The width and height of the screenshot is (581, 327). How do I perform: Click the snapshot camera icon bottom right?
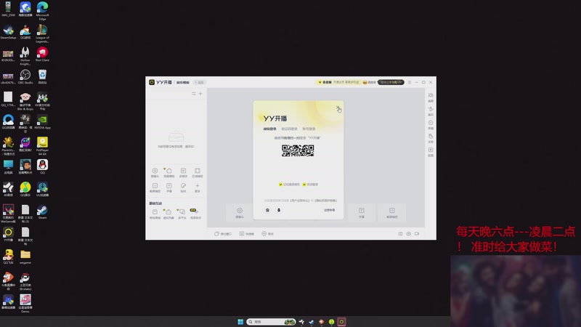click(x=409, y=234)
